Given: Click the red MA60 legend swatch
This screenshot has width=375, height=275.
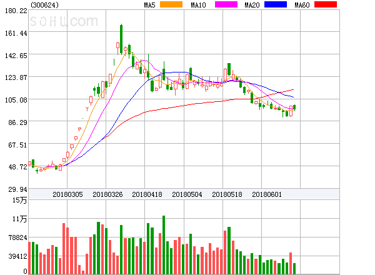Looking at the screenshot, I should (326, 4).
